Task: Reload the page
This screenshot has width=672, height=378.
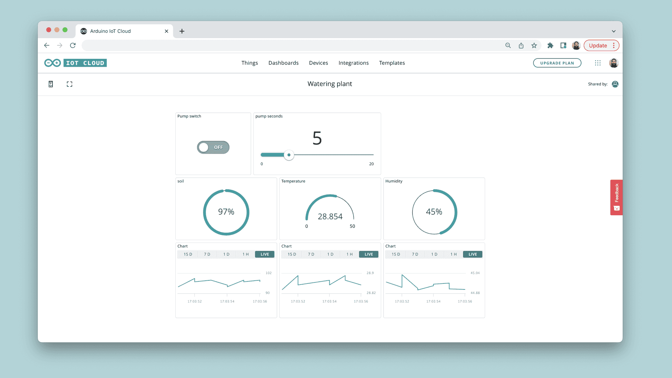Action: pos(73,45)
